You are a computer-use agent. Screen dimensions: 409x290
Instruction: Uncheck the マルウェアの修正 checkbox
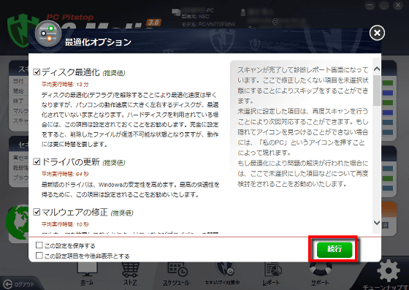click(37, 212)
